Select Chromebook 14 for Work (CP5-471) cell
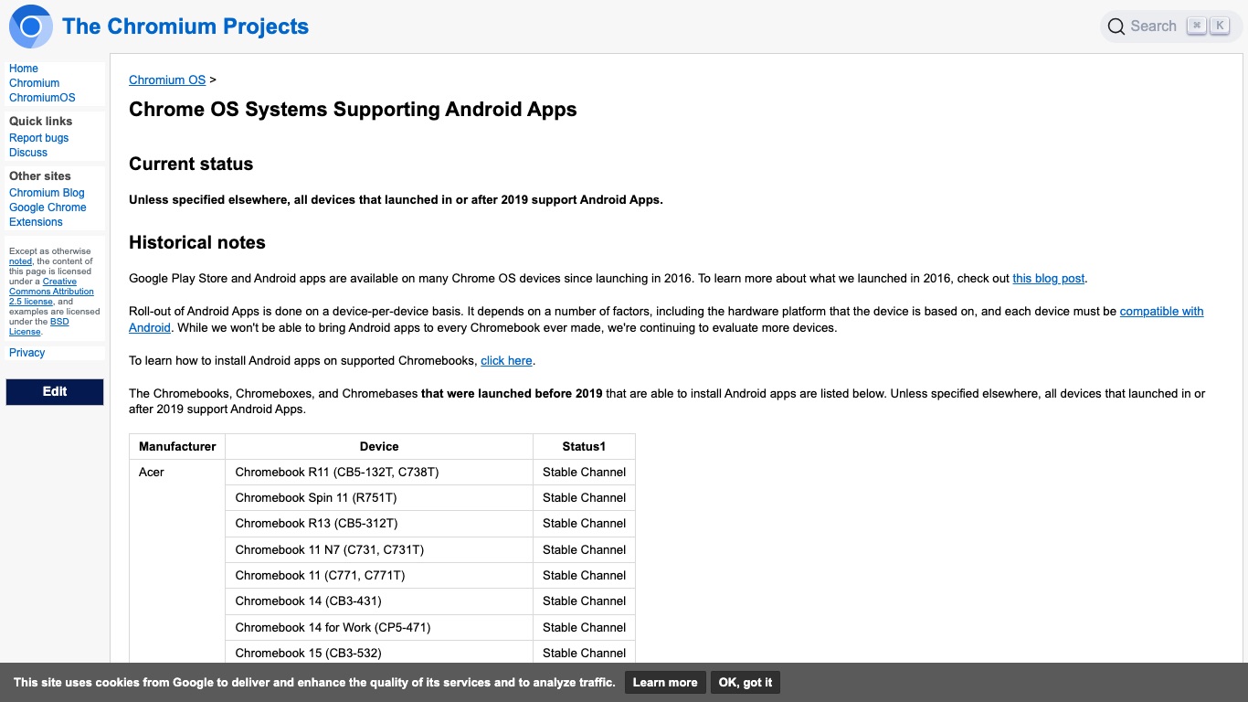The height and width of the screenshot is (702, 1248). (x=379, y=628)
